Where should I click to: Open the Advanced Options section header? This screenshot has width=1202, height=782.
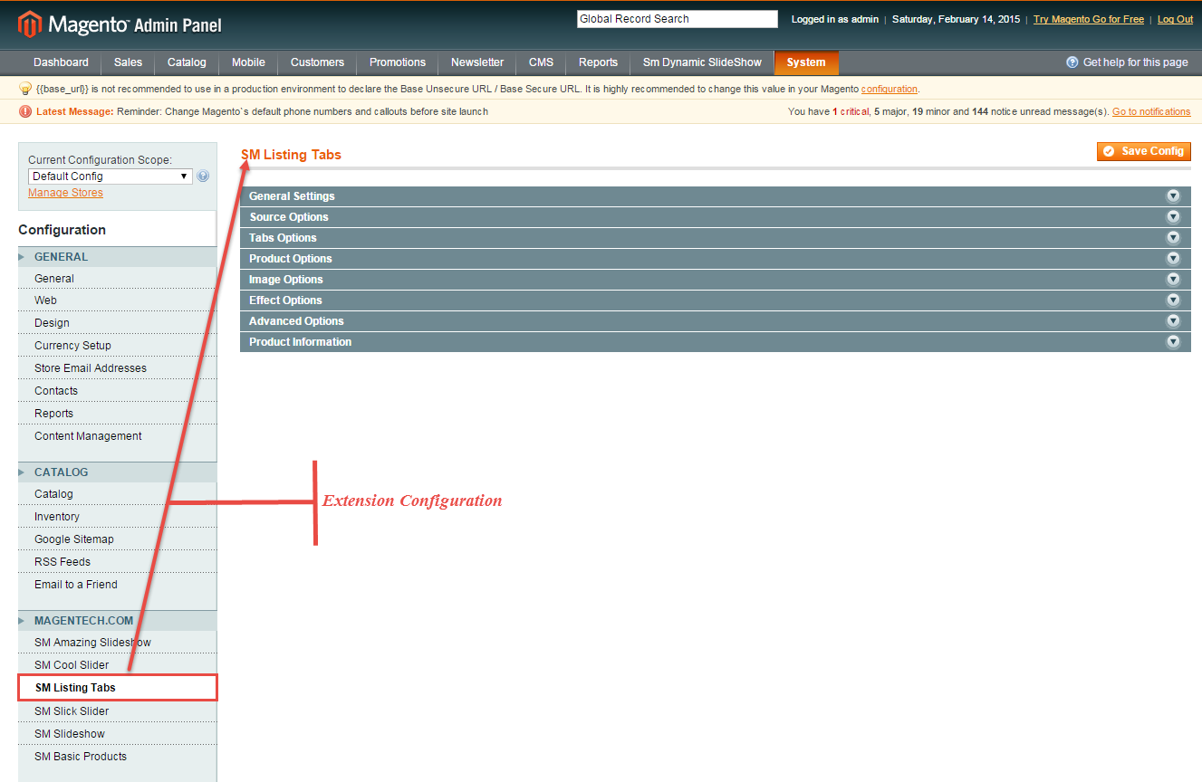(715, 321)
